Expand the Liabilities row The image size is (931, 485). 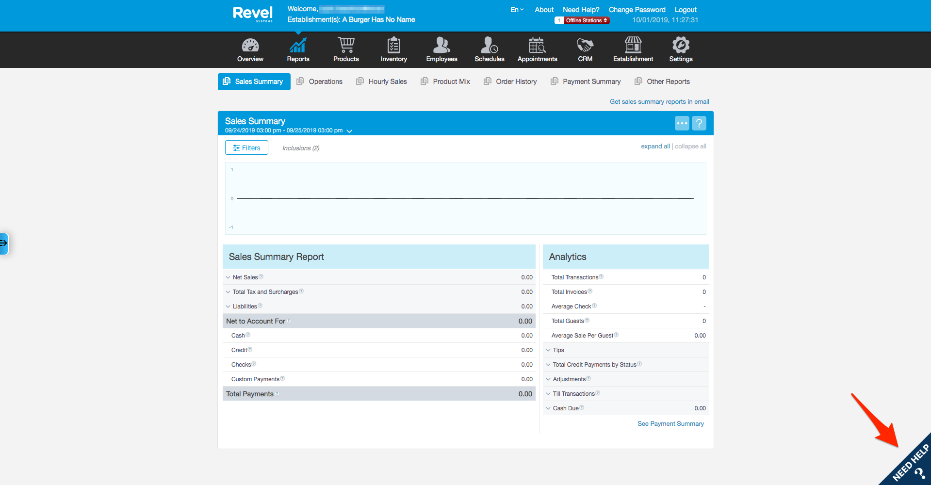(x=228, y=307)
